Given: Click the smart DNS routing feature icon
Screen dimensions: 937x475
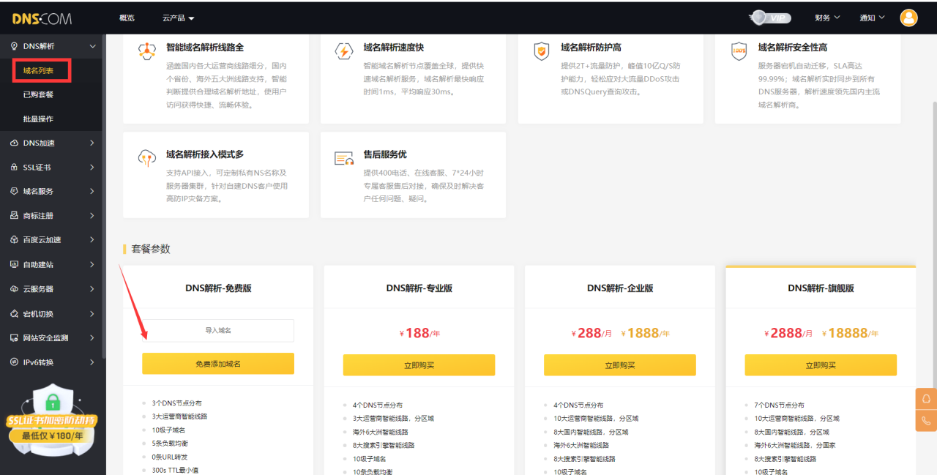Looking at the screenshot, I should 147,51.
